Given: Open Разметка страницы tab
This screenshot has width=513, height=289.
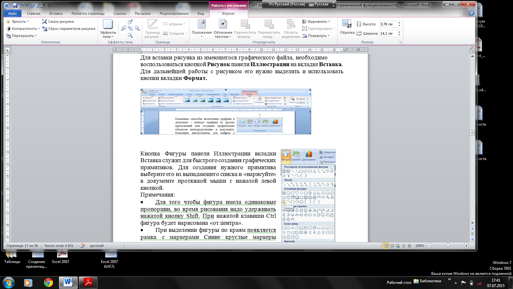Looking at the screenshot, I should tap(88, 13).
